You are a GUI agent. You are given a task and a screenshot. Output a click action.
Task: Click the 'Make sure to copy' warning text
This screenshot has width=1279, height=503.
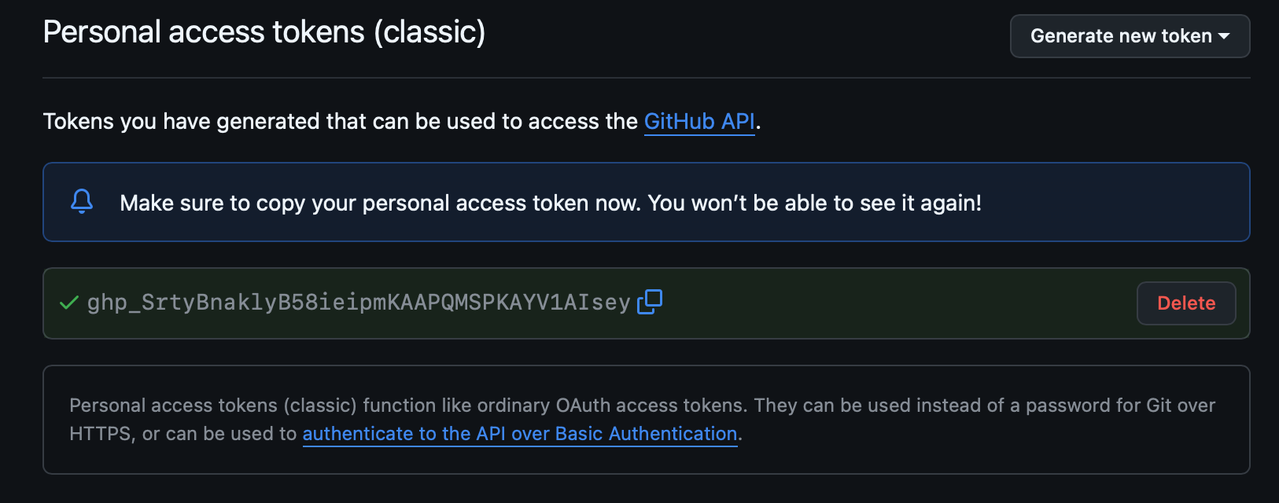tap(378, 204)
